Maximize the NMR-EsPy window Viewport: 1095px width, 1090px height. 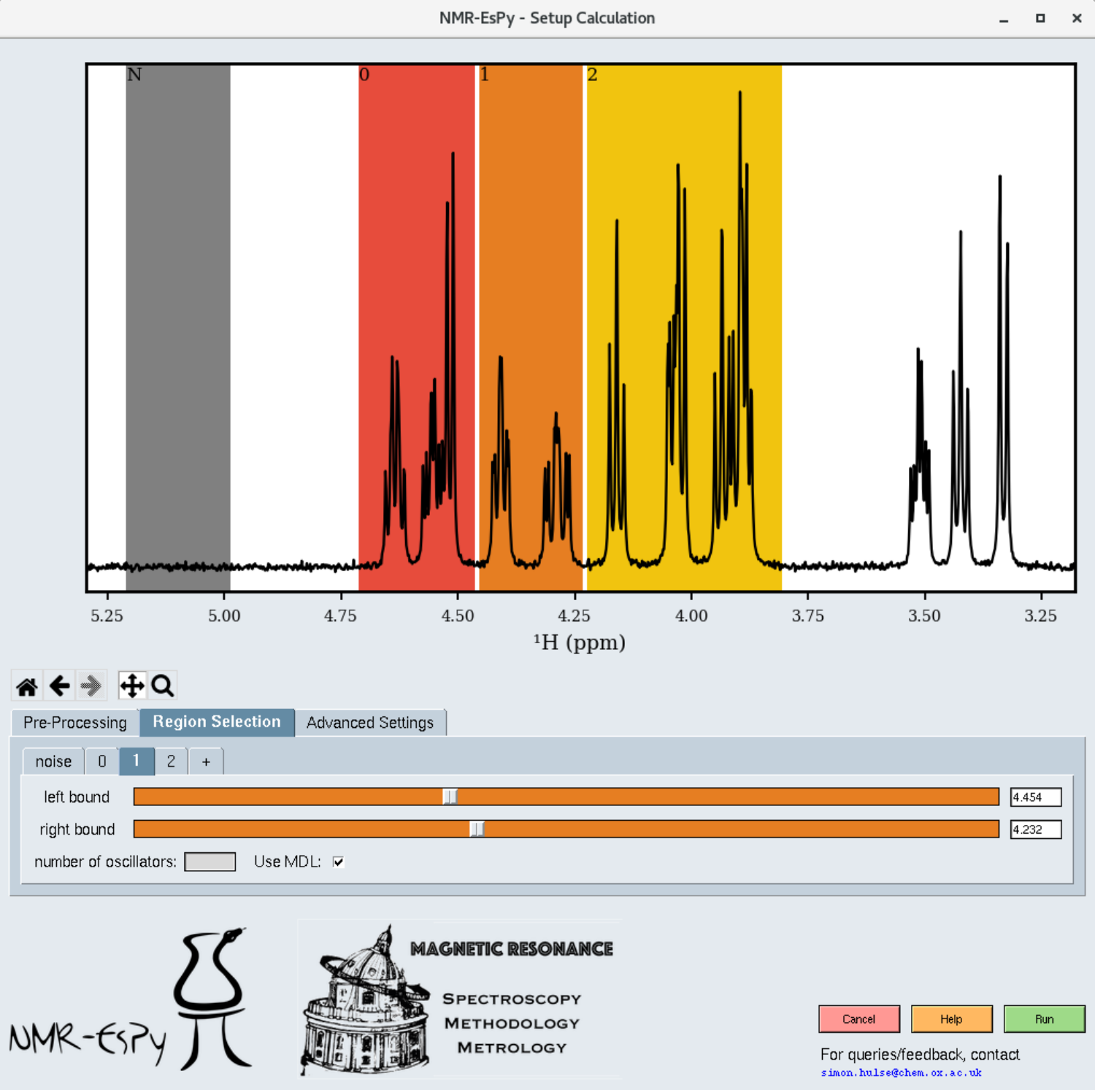pyautogui.click(x=1040, y=18)
